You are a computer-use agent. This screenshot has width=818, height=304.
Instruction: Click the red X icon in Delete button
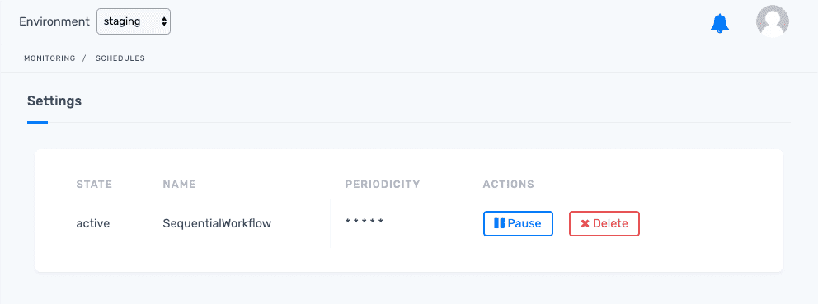tap(585, 224)
